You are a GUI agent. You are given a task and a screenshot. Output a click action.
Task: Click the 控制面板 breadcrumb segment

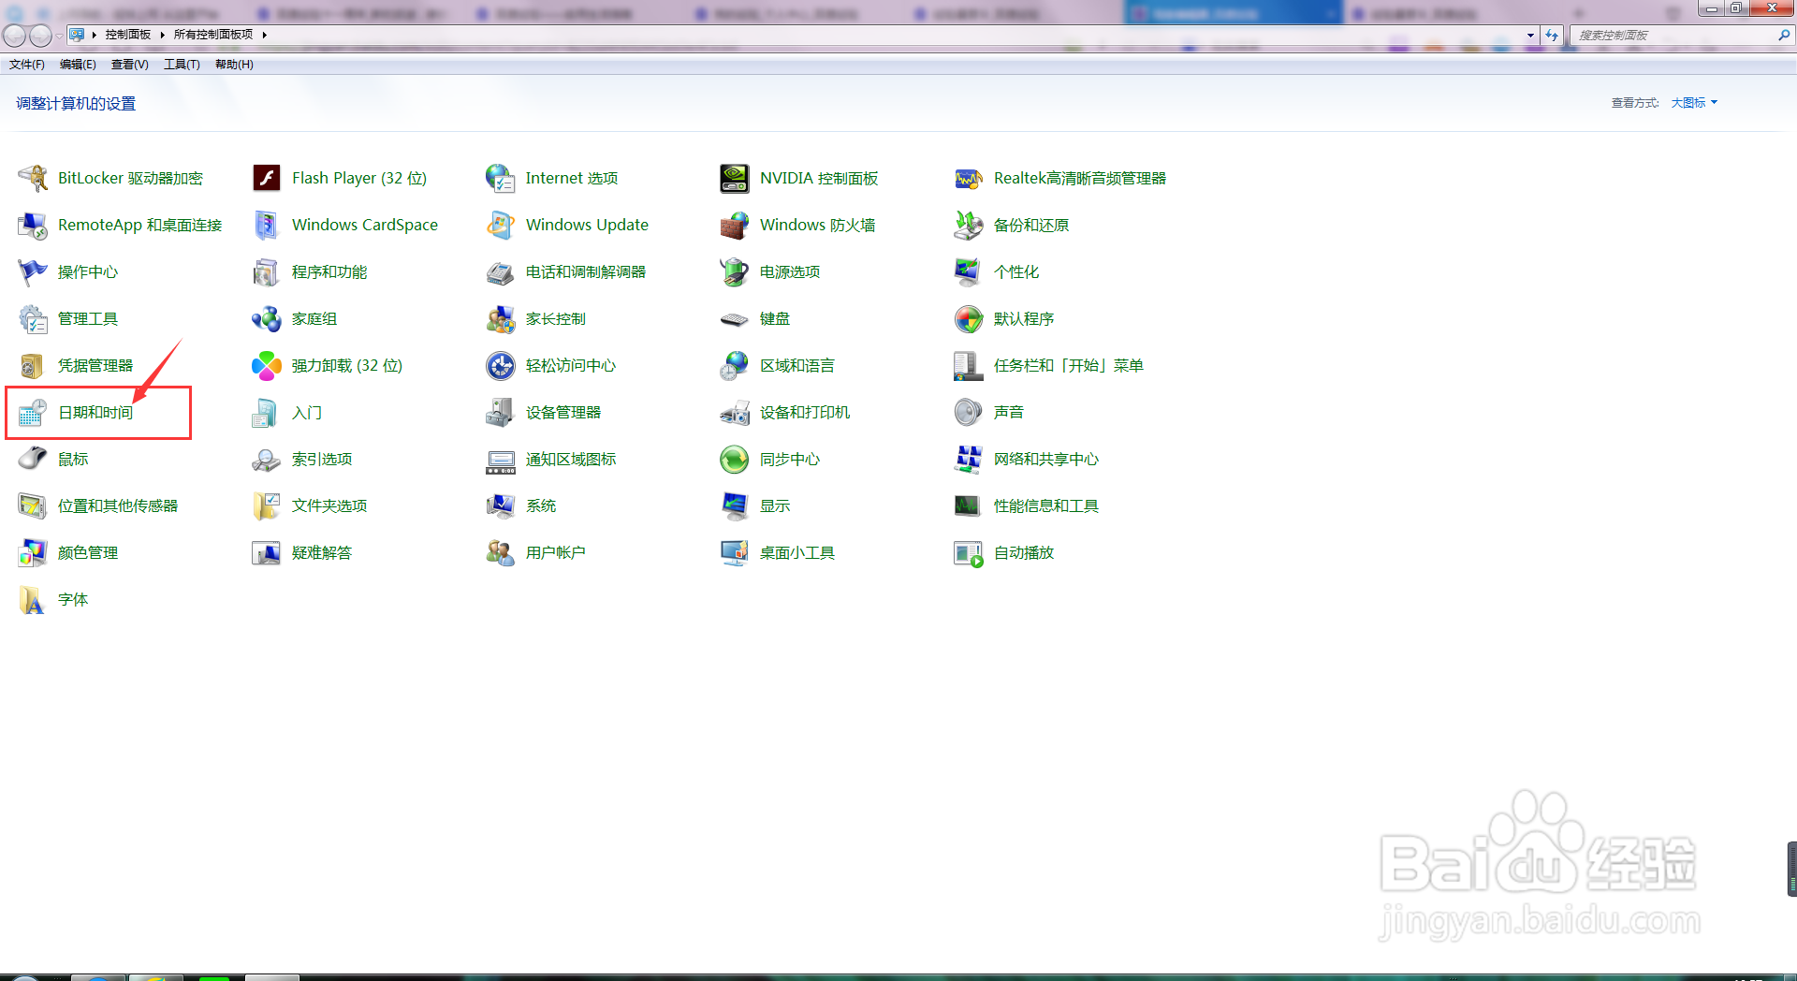128,35
